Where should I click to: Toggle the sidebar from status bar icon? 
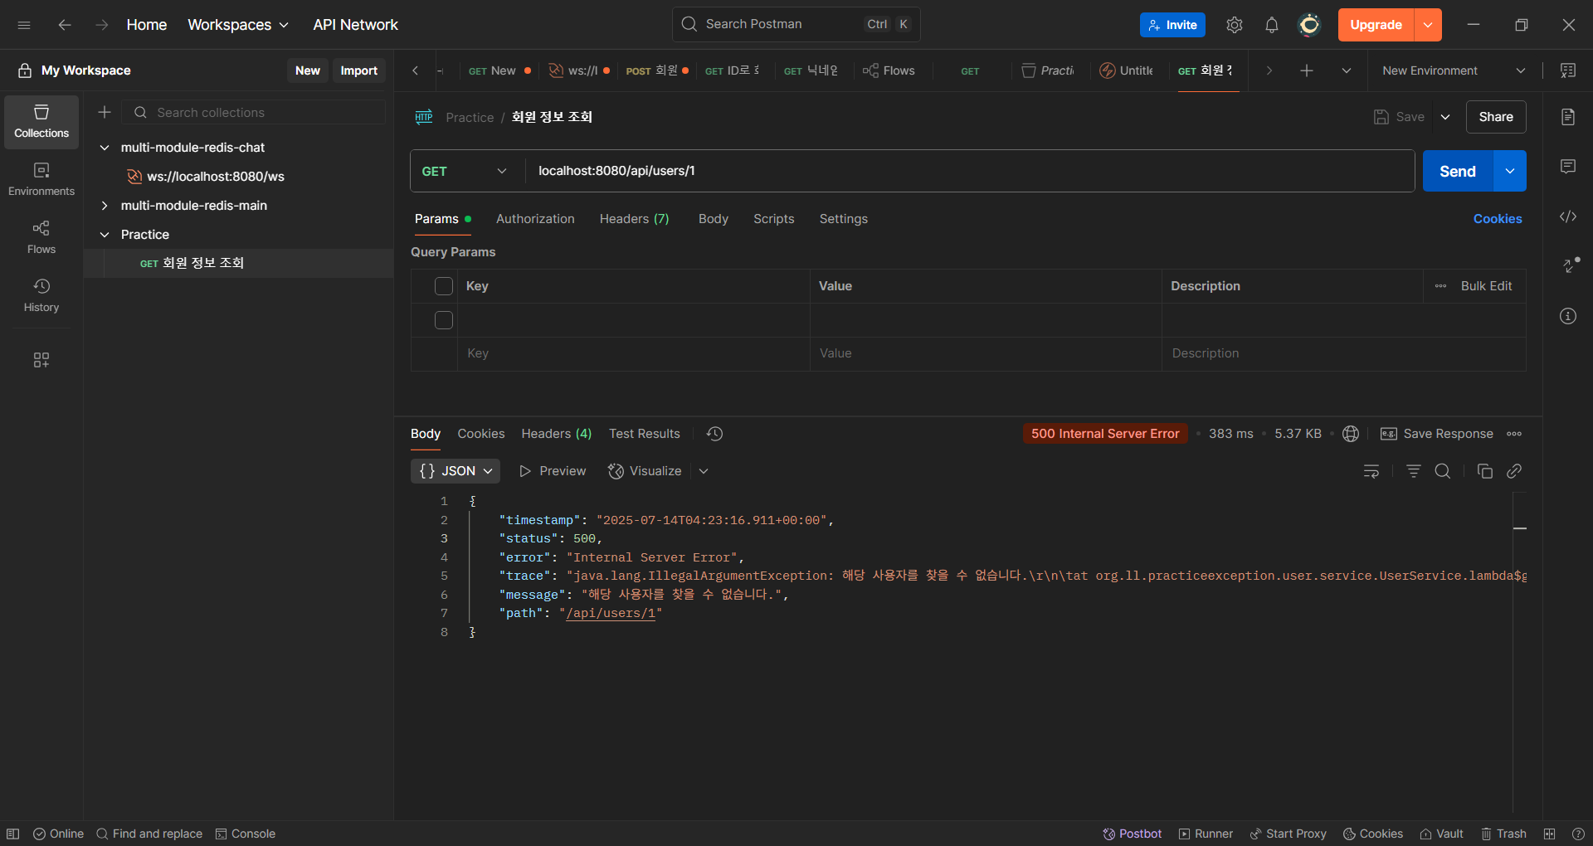pos(13,834)
